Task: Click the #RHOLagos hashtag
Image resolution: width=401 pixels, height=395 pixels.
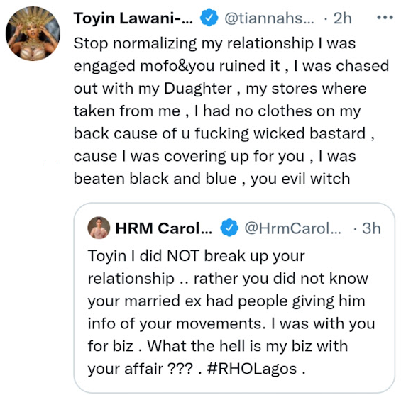Action: coord(252,369)
